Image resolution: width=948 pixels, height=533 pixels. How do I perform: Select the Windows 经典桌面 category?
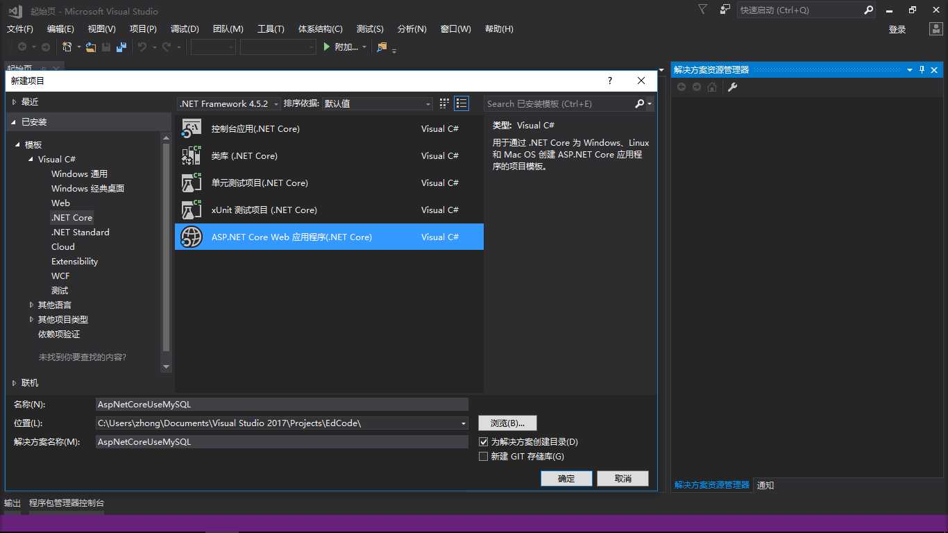coord(87,188)
